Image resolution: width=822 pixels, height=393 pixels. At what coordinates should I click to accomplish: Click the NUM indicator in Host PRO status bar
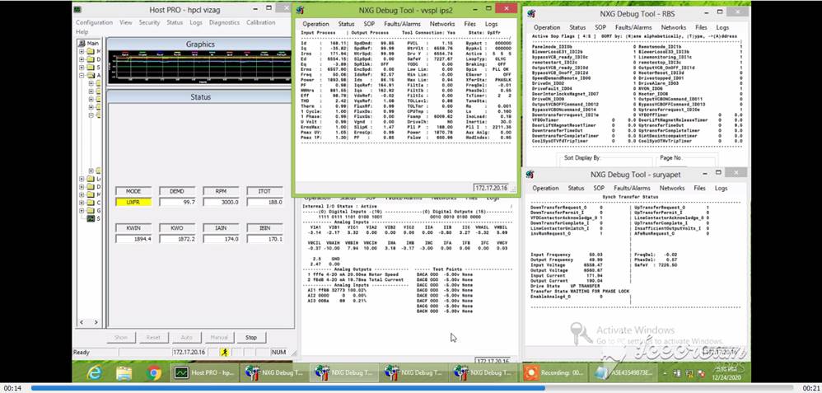pos(278,352)
